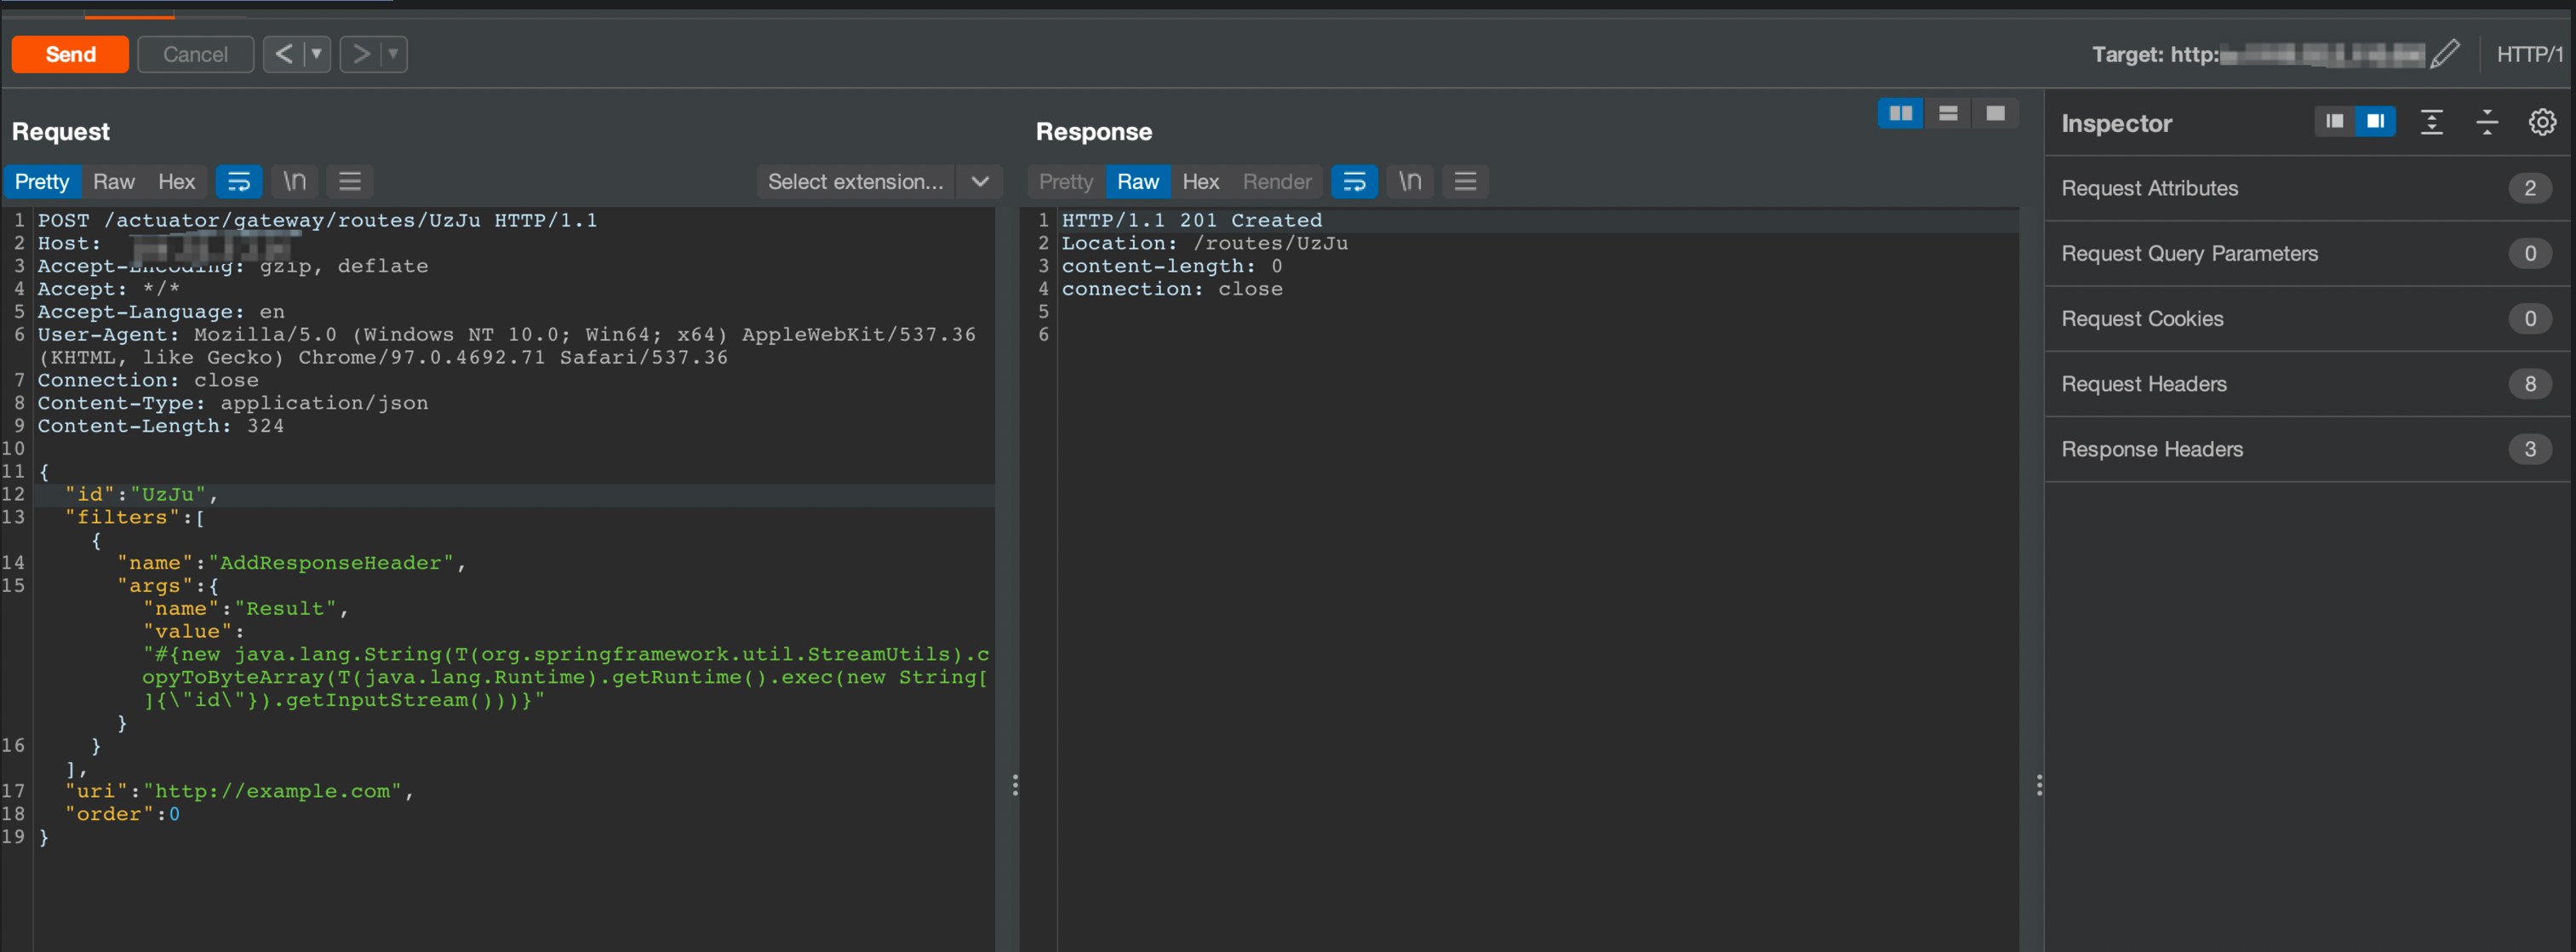
Task: Expand Request Headers section
Action: click(2308, 383)
